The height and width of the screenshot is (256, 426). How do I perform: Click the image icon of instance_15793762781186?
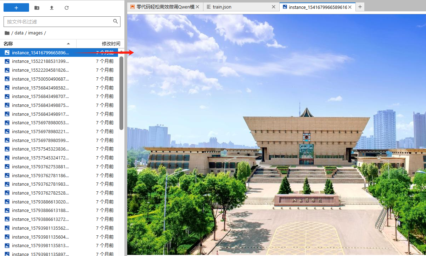coord(7,175)
